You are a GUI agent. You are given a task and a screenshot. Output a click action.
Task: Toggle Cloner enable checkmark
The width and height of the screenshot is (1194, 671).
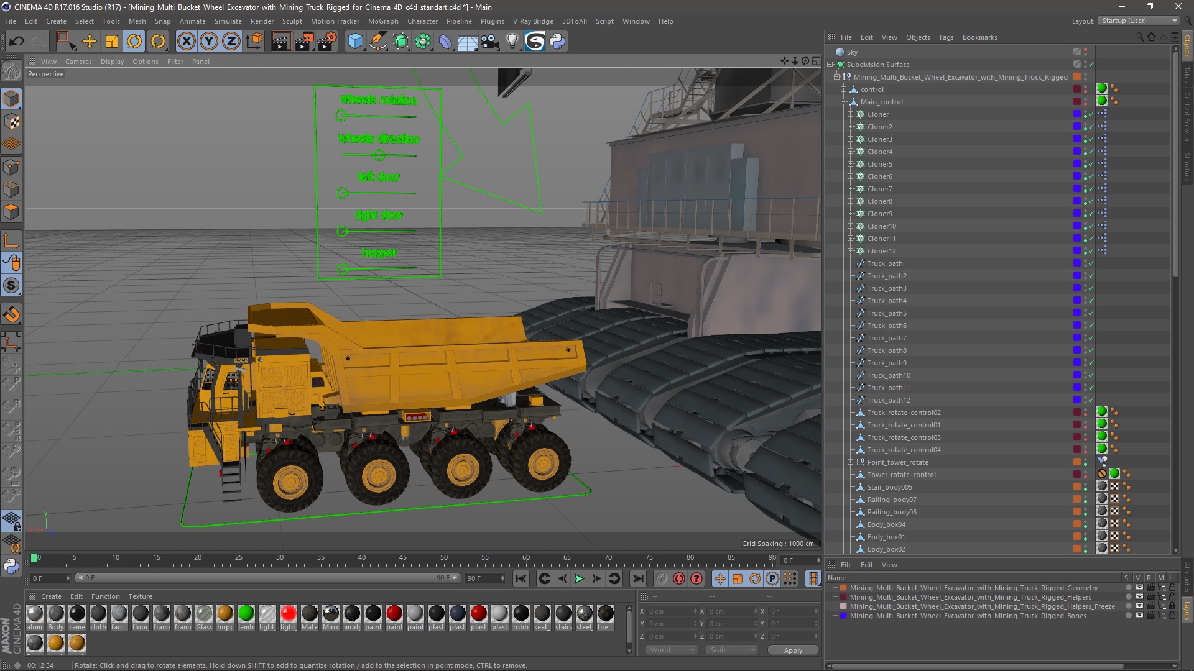(x=1091, y=114)
